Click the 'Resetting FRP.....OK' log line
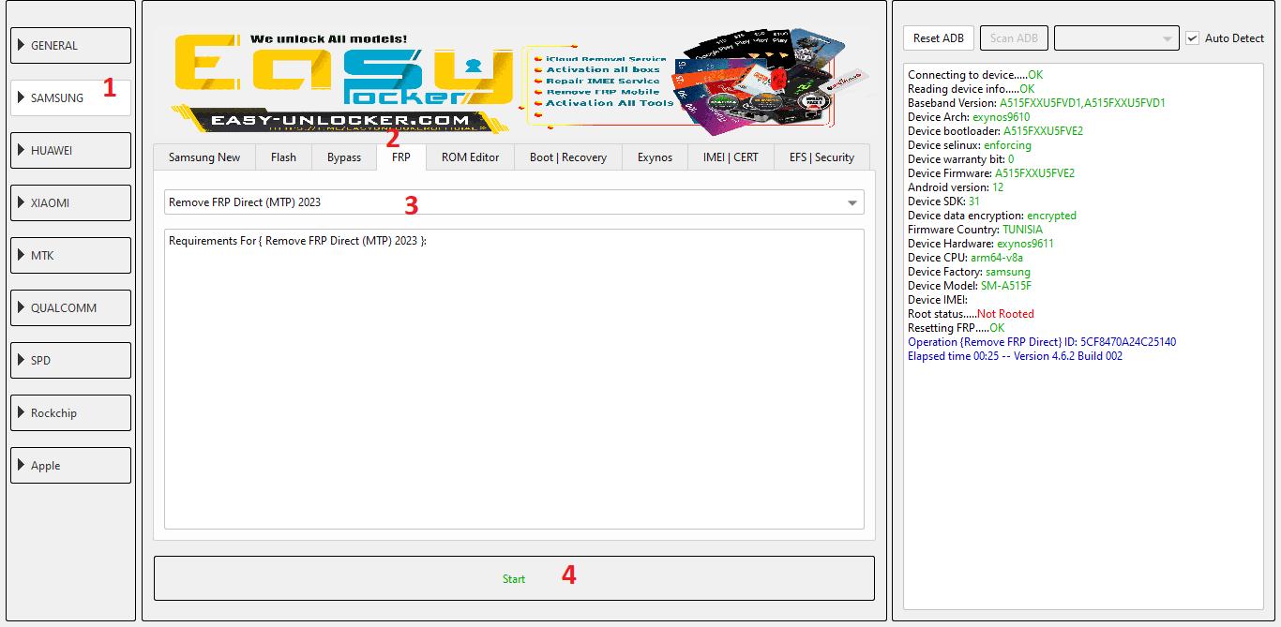This screenshot has width=1281, height=627. tap(956, 328)
